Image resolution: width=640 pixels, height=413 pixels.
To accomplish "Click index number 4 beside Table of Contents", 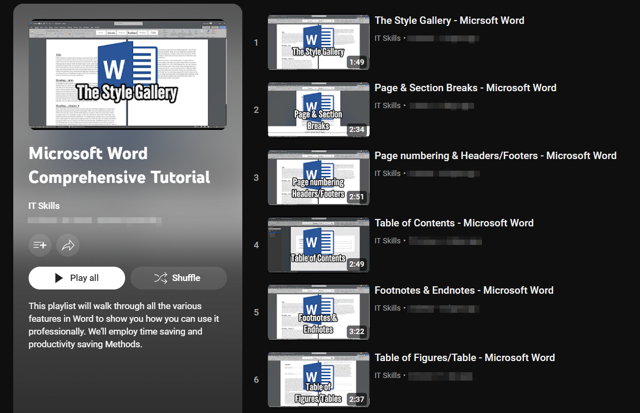I will coord(256,245).
